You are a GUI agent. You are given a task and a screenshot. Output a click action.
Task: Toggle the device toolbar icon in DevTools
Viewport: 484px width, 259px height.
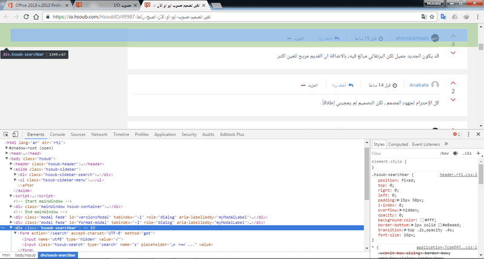[16, 134]
